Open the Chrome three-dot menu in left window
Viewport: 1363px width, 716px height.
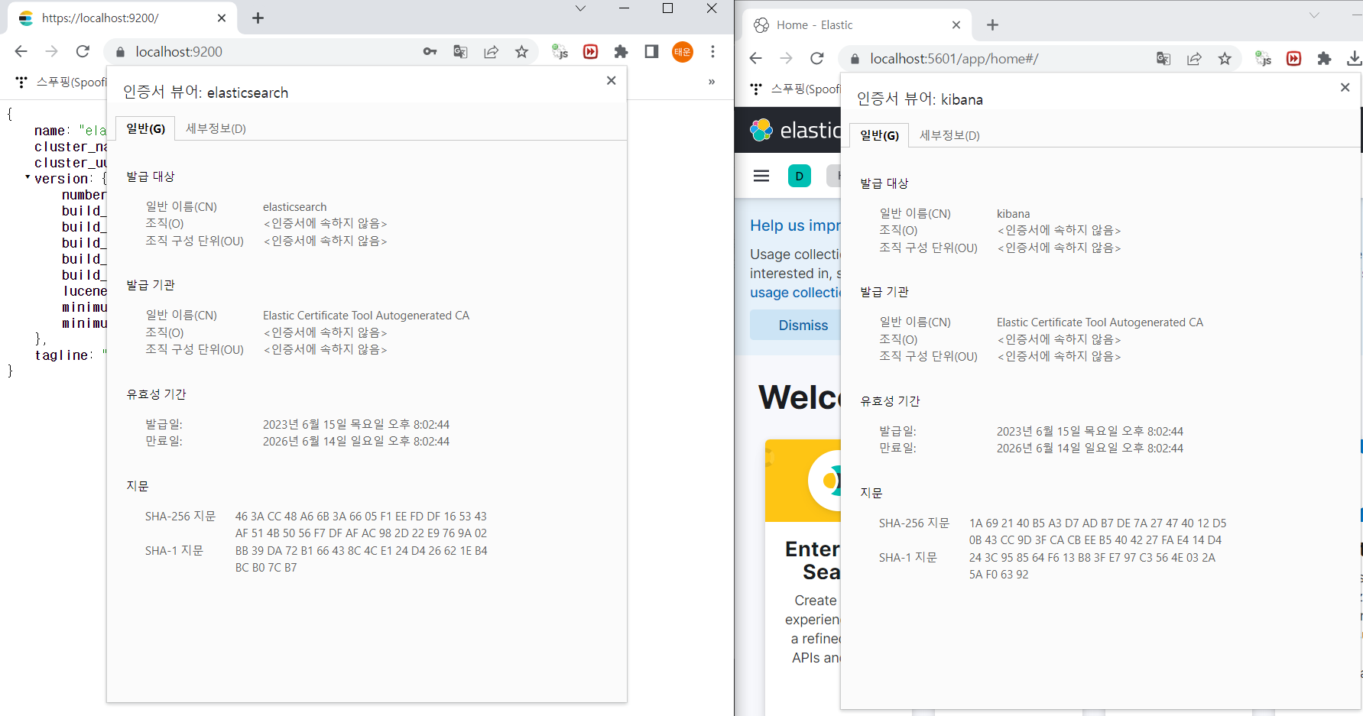coord(712,51)
